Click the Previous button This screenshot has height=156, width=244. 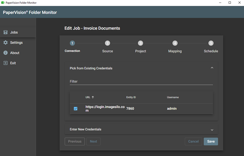[x=75, y=141]
